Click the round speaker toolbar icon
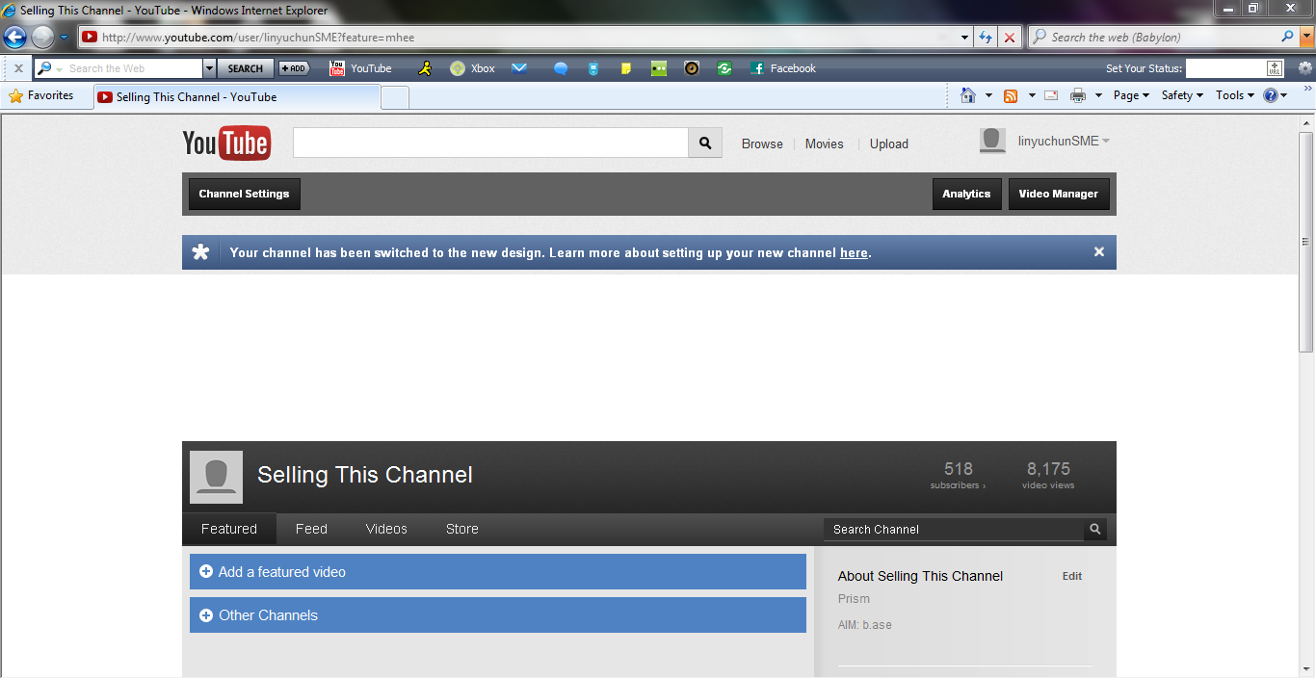 click(692, 68)
